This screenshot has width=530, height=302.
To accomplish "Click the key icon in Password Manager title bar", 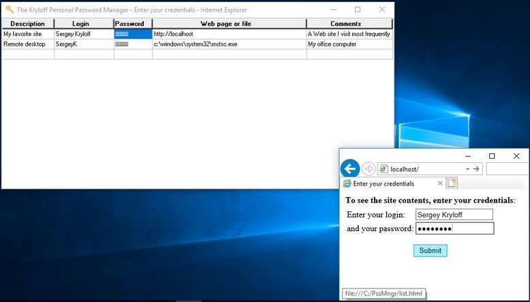I will tap(10, 10).
